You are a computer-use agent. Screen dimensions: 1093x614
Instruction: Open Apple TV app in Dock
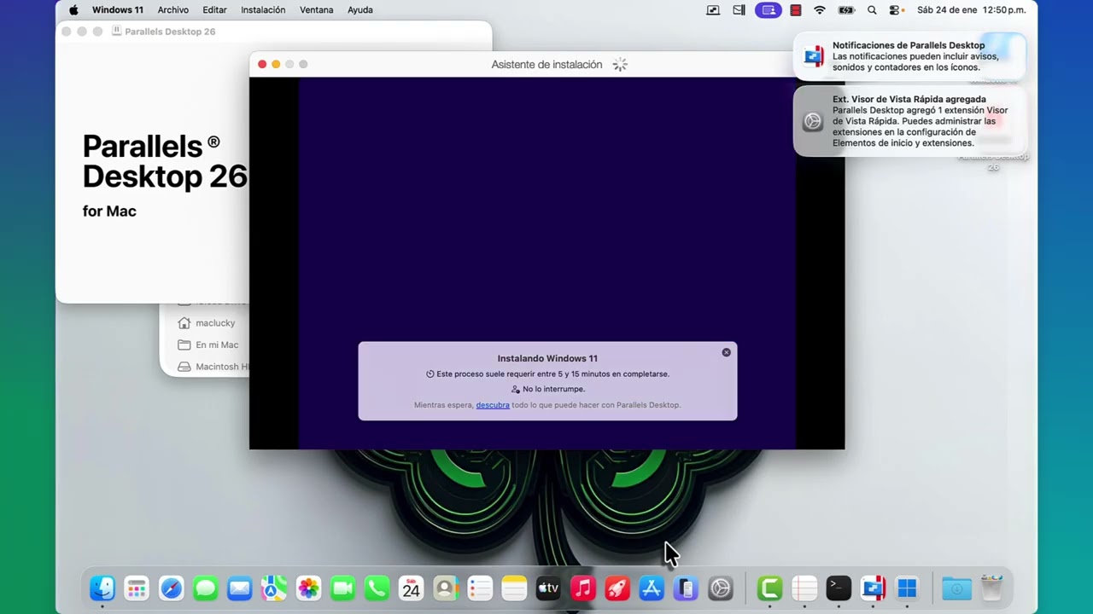coord(548,588)
